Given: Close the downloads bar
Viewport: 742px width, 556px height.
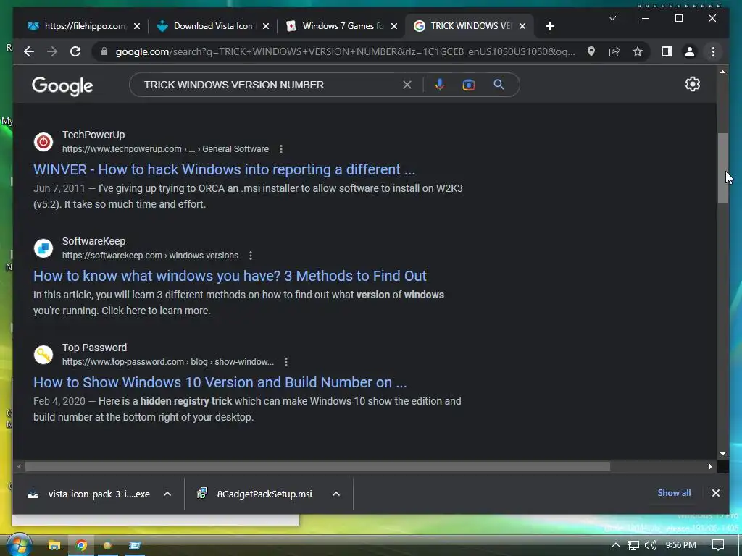Looking at the screenshot, I should (715, 493).
